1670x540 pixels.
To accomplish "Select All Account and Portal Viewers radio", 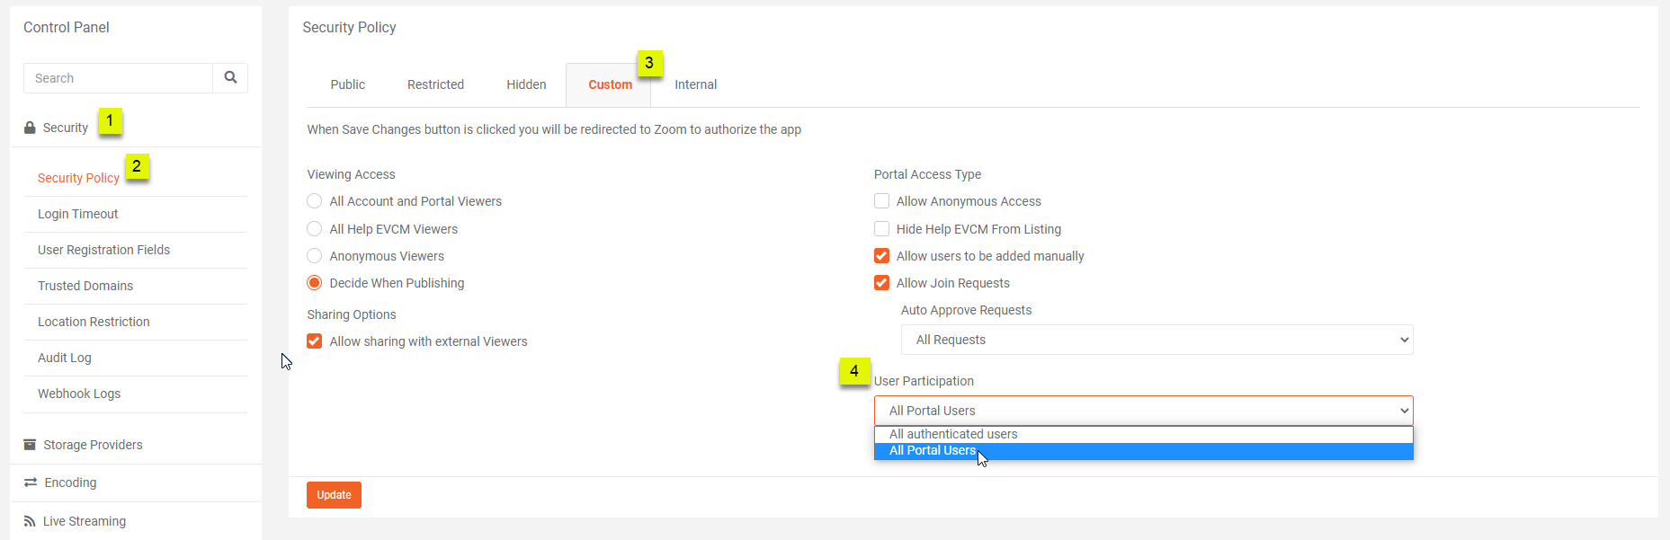I will click(315, 201).
